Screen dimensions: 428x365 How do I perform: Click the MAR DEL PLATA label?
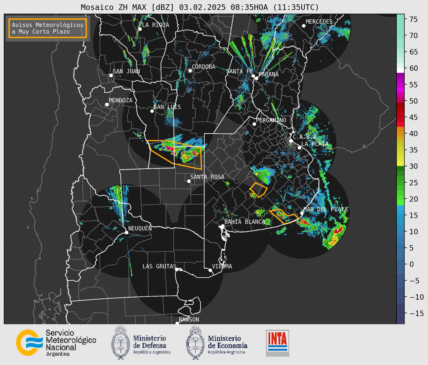326,209
